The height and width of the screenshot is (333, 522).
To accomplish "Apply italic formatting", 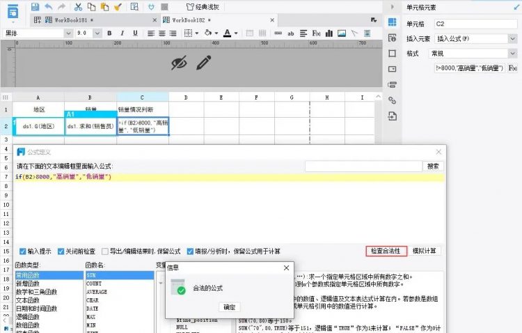I will pyautogui.click(x=122, y=33).
